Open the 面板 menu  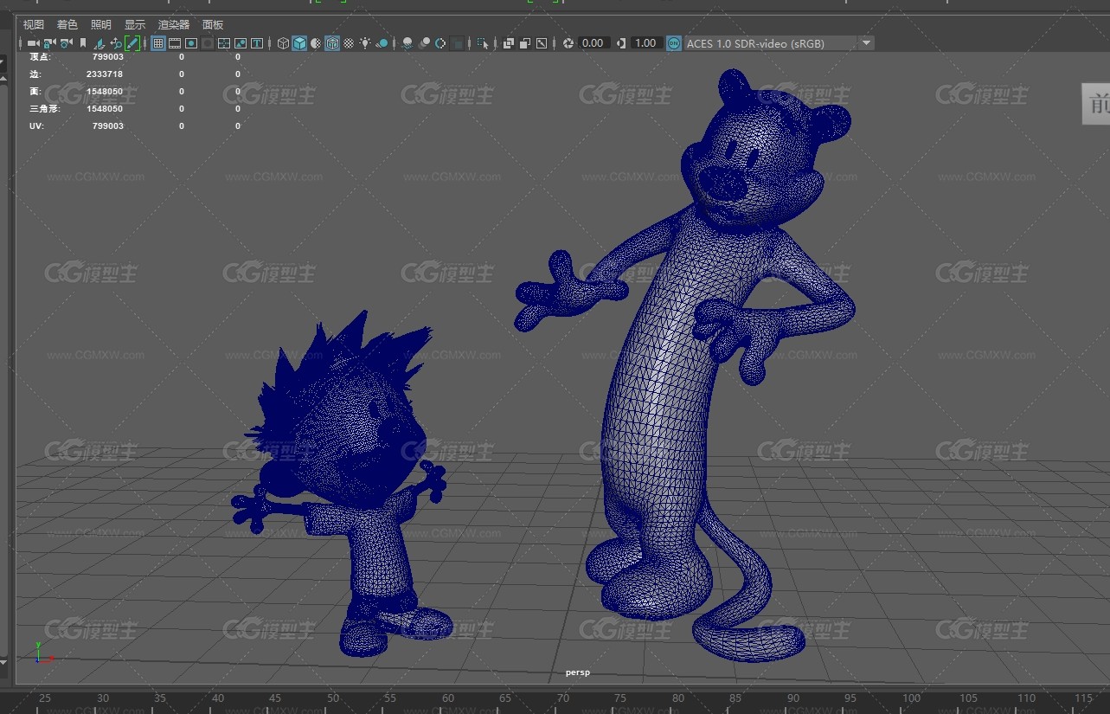[213, 25]
